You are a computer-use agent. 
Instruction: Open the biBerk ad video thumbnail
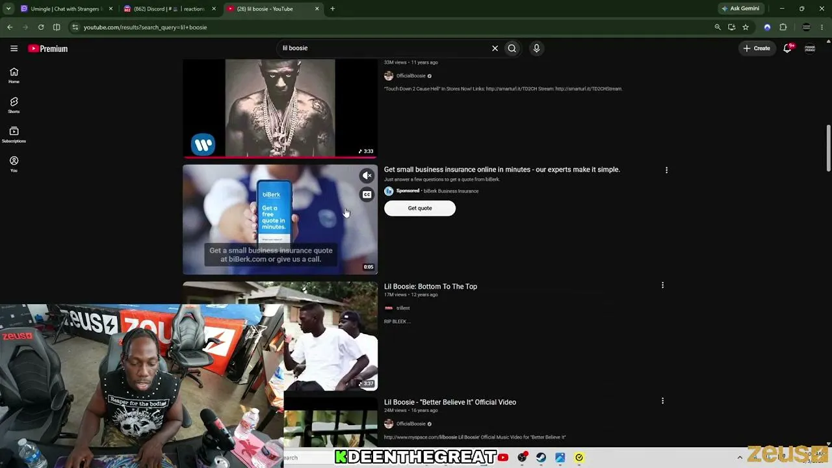point(280,220)
